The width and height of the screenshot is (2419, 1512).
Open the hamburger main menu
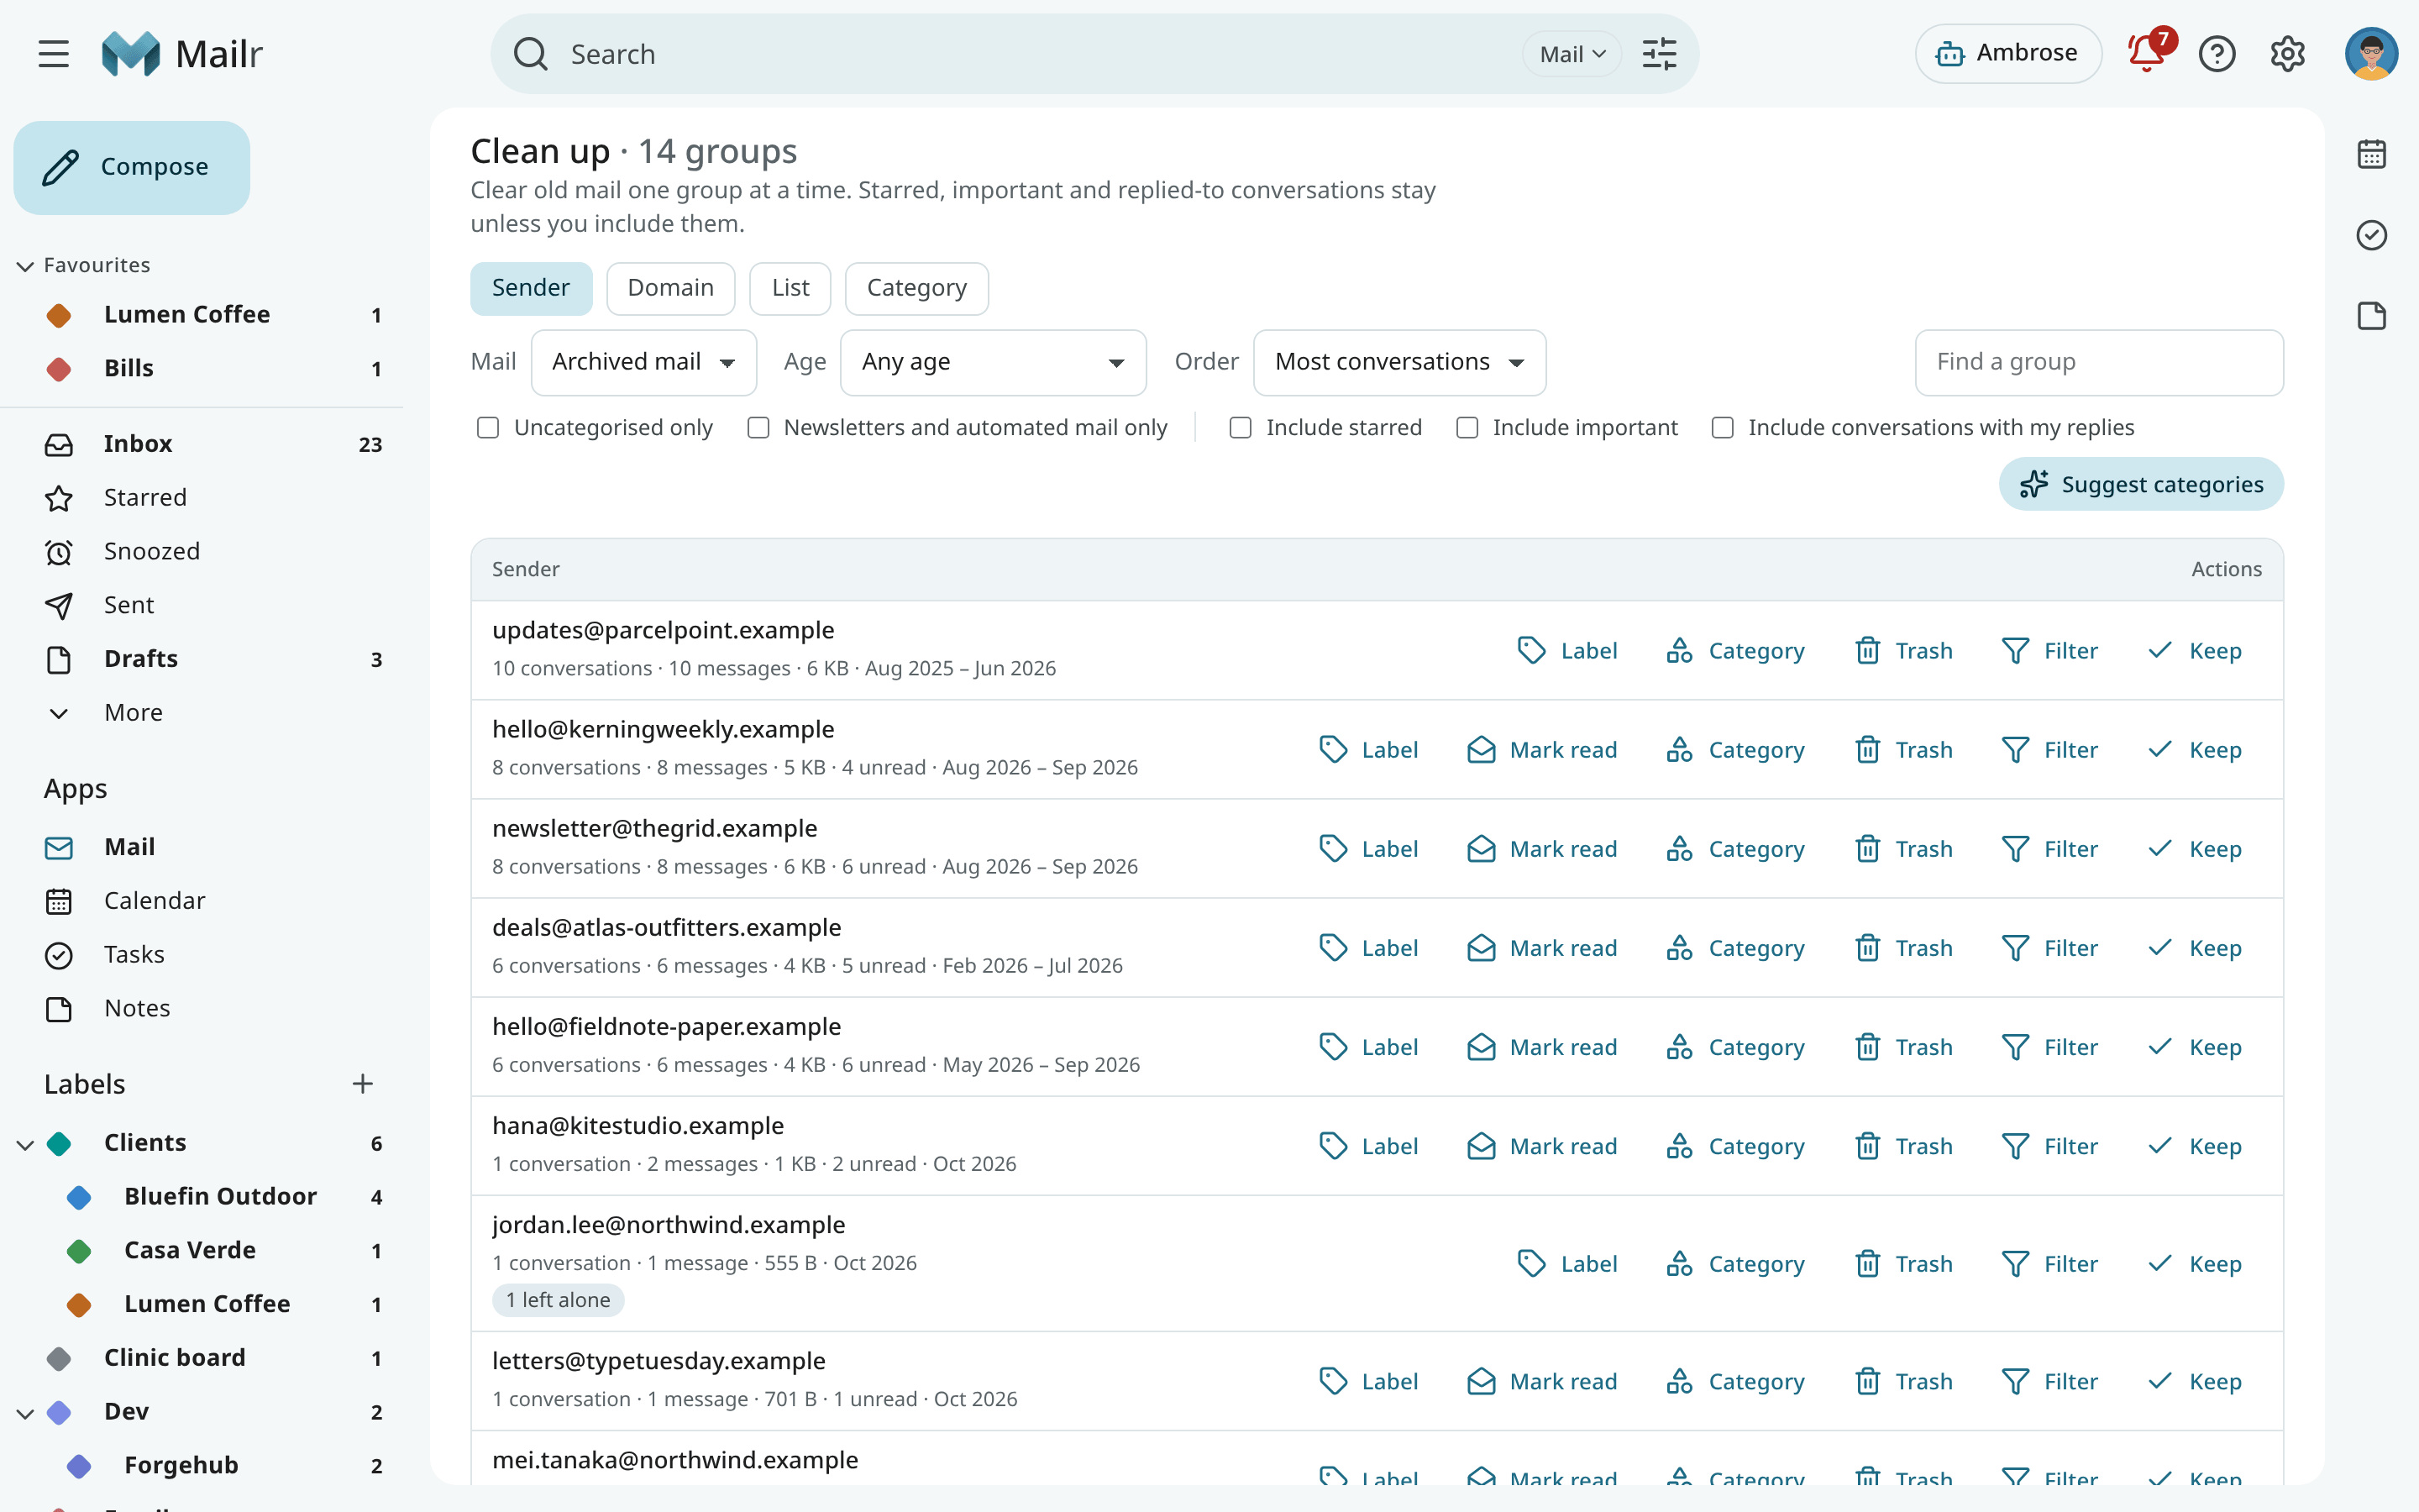(x=54, y=54)
